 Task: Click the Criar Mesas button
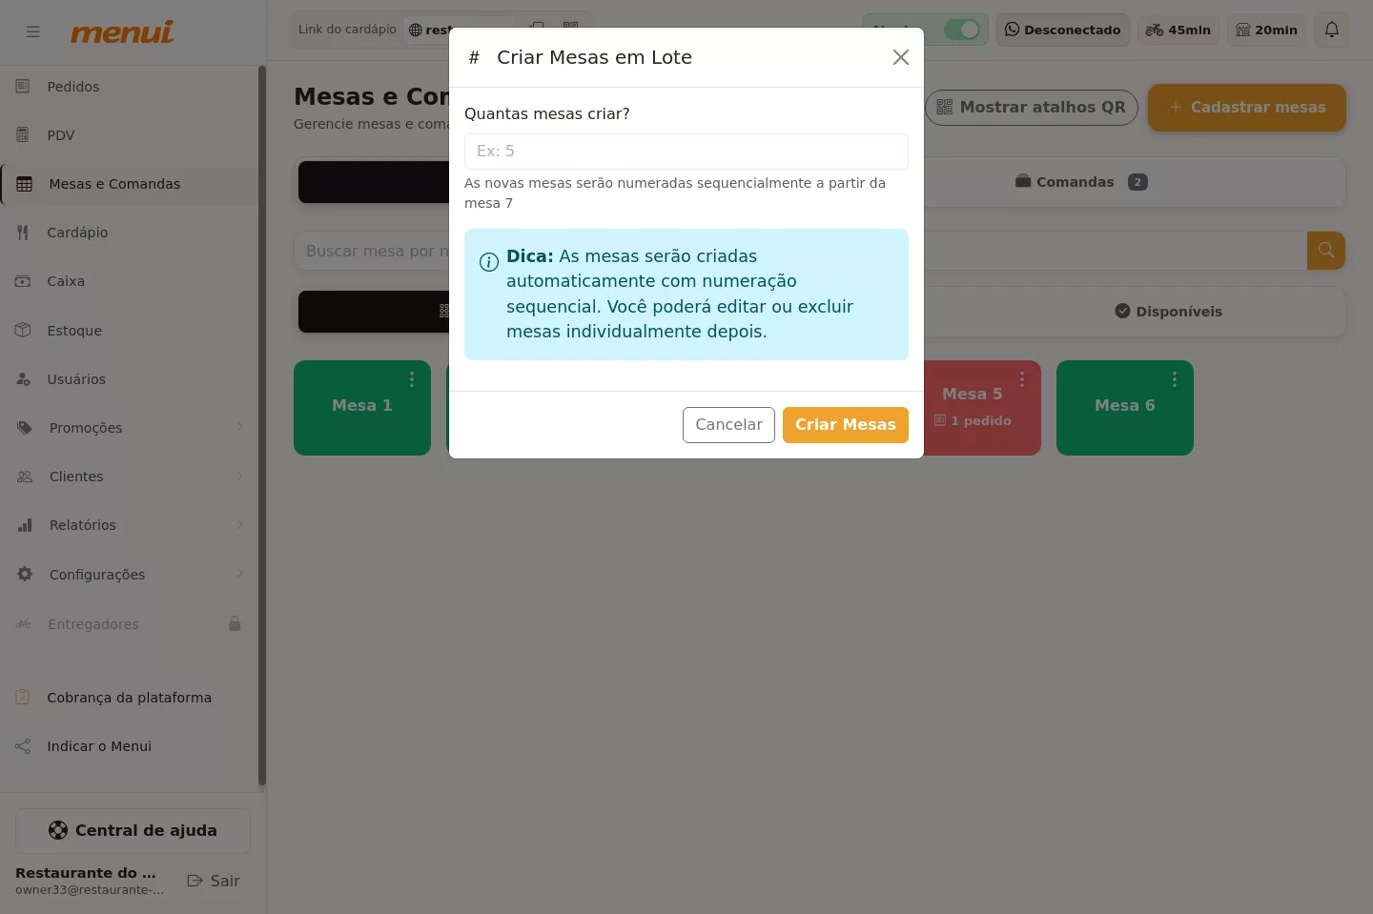point(846,425)
